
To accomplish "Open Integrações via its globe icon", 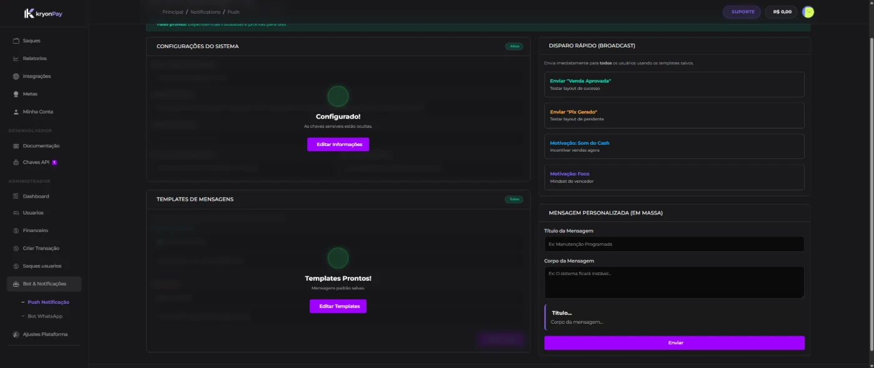I will point(16,76).
